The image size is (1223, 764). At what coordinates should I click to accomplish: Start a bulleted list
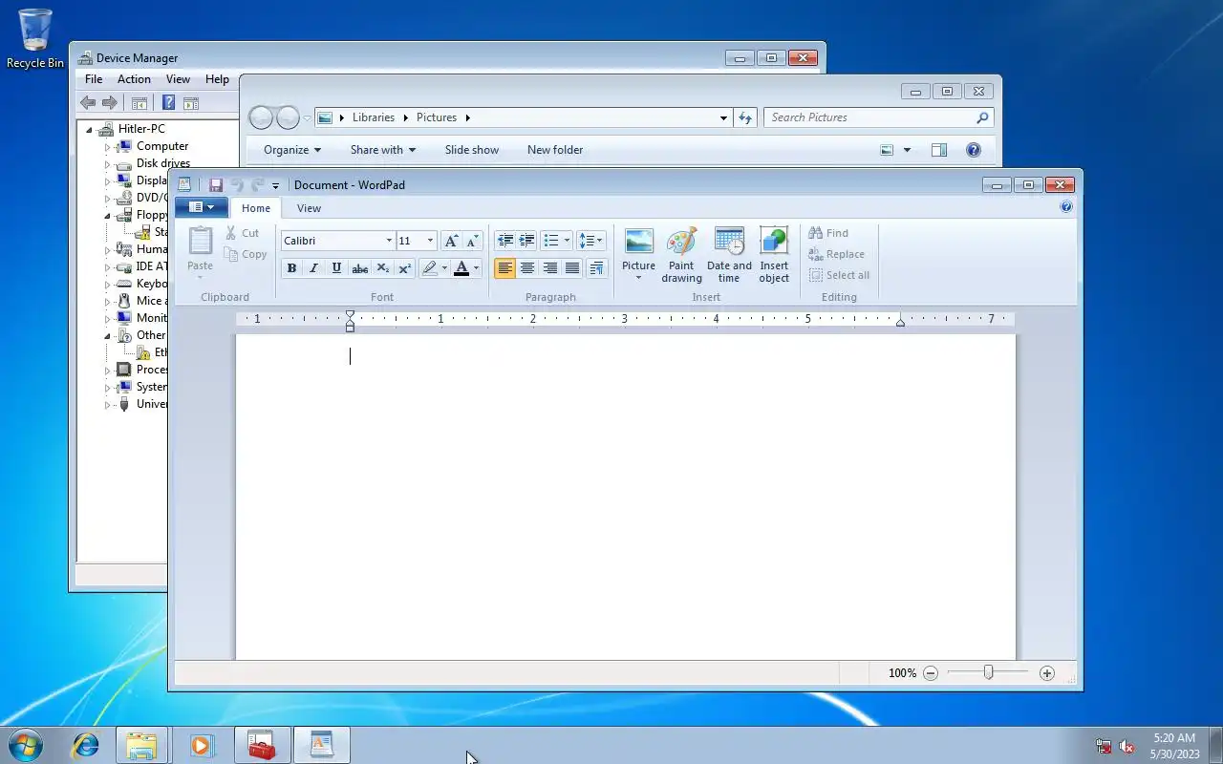click(x=551, y=241)
